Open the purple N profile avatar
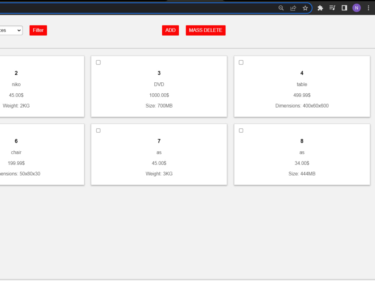The width and height of the screenshot is (375, 281). coord(357,8)
